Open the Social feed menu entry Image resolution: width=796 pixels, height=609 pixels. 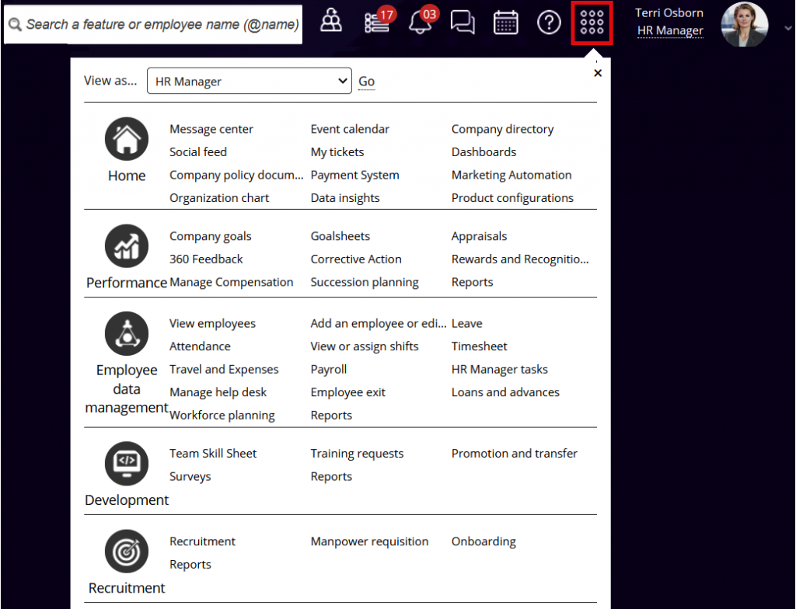(197, 151)
